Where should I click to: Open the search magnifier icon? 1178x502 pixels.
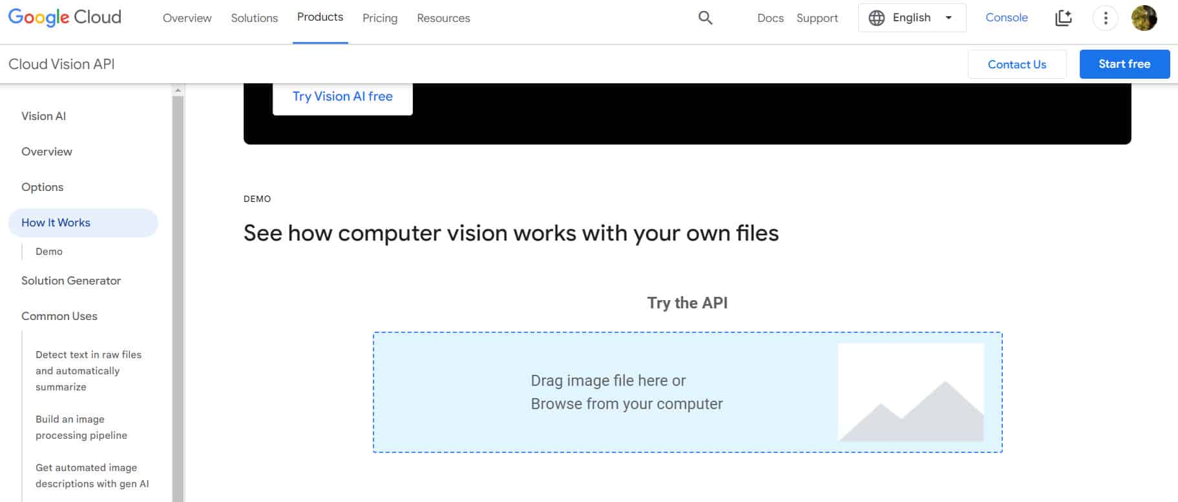tap(706, 18)
